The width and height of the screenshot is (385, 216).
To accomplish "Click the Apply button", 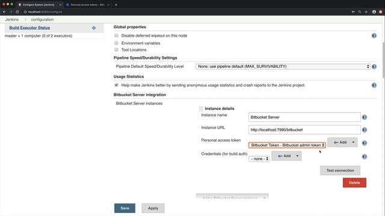I will pos(153,208).
